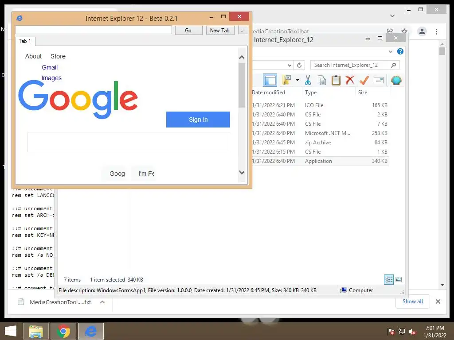Select the zip Archive row
The height and width of the screenshot is (340, 454).
(320, 142)
